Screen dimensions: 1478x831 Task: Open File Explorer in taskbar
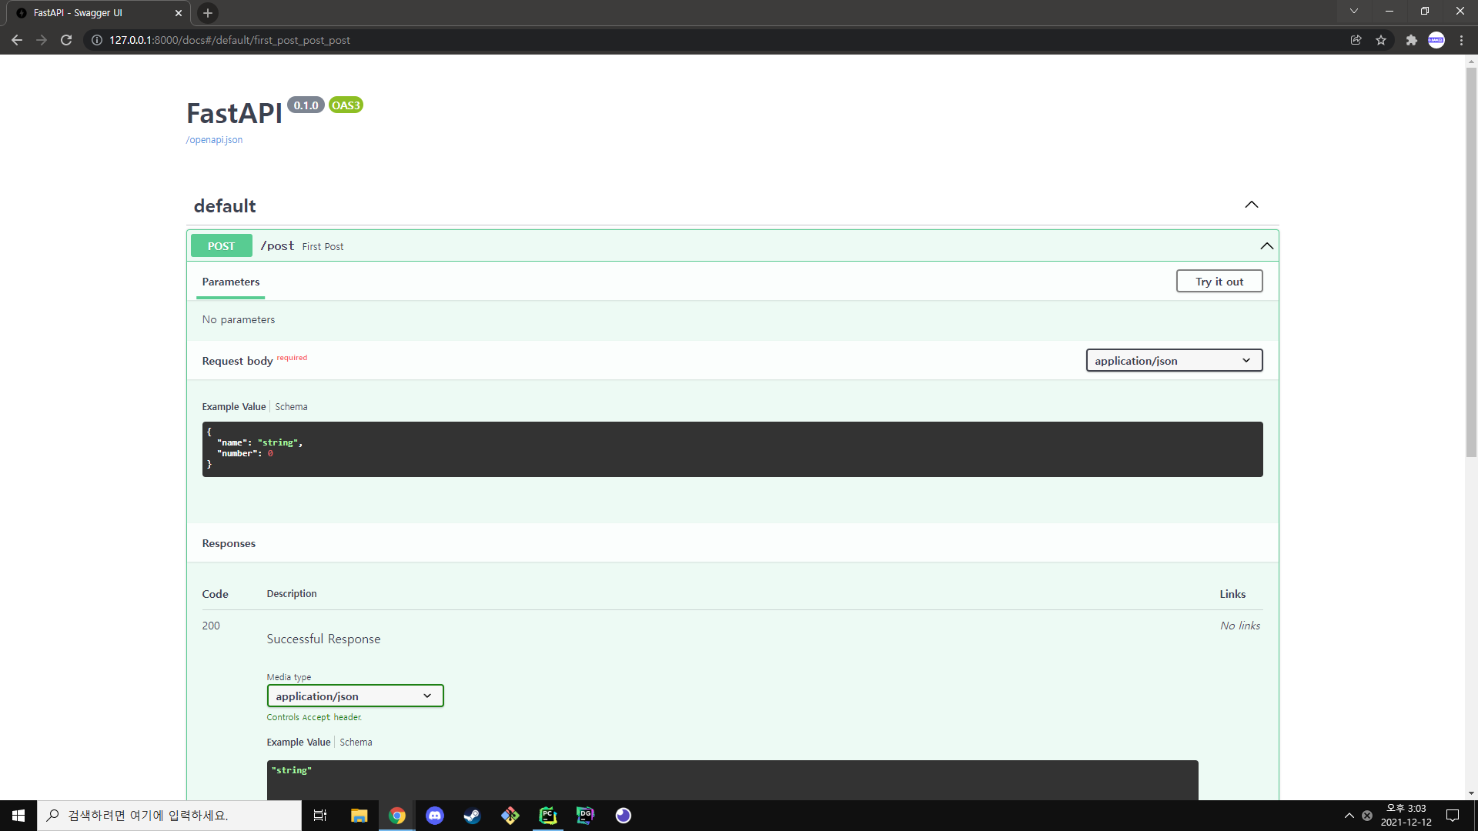[359, 816]
